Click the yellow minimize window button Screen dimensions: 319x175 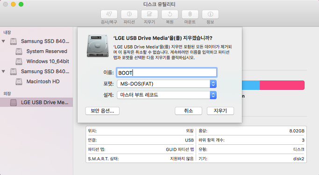click(x=13, y=4)
